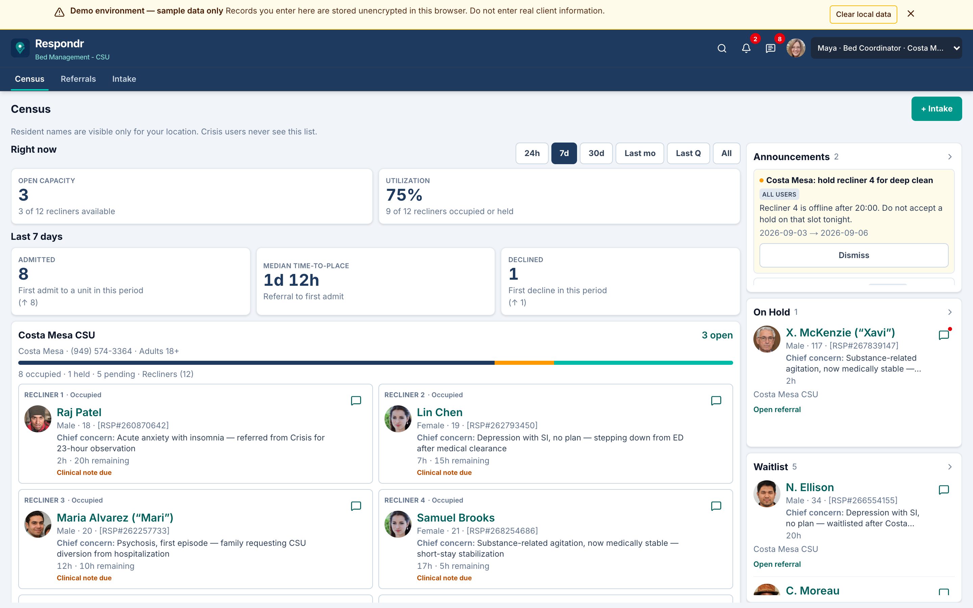Click the Costa Mesa CSU occupancy bar

pos(376,363)
